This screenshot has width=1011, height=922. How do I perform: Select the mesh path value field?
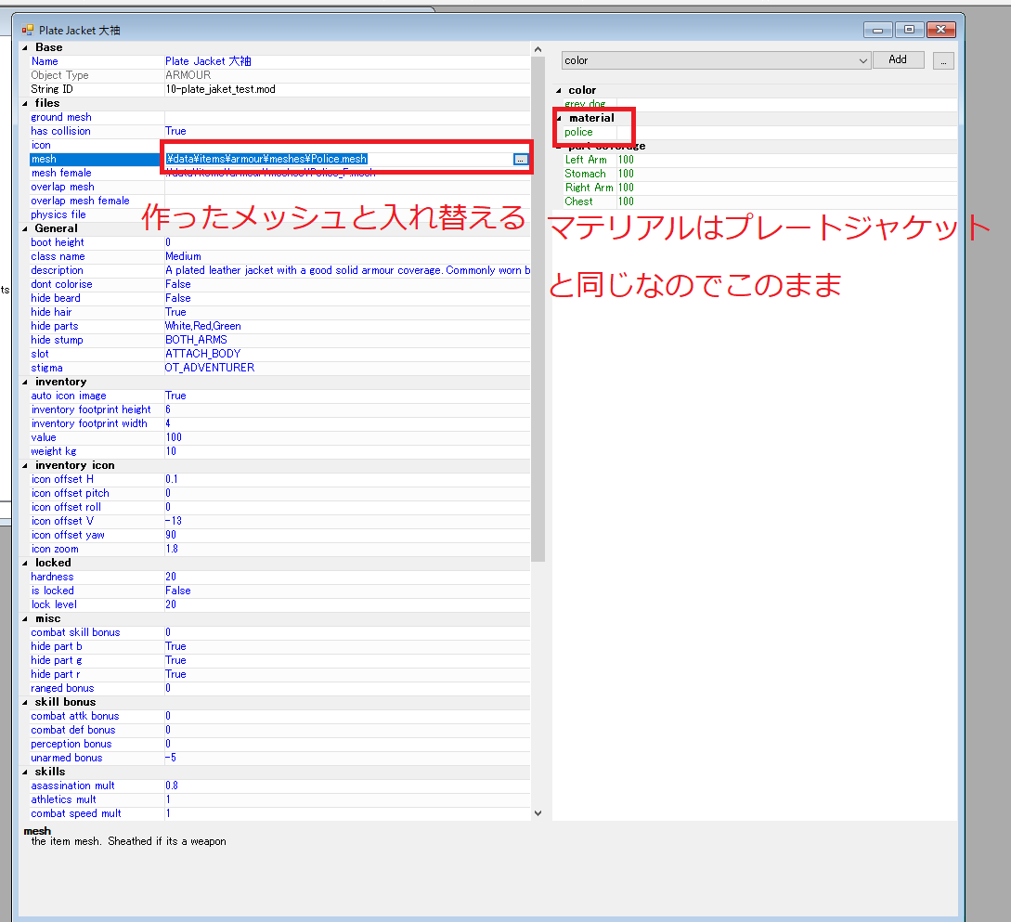coord(339,160)
